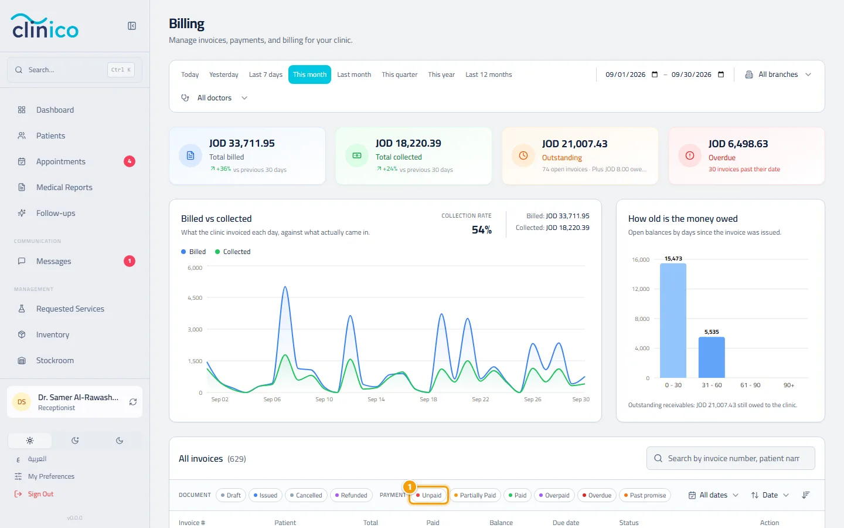This screenshot has width=844, height=528.
Task: Toggle the Unpaid payment filter
Action: click(428, 495)
